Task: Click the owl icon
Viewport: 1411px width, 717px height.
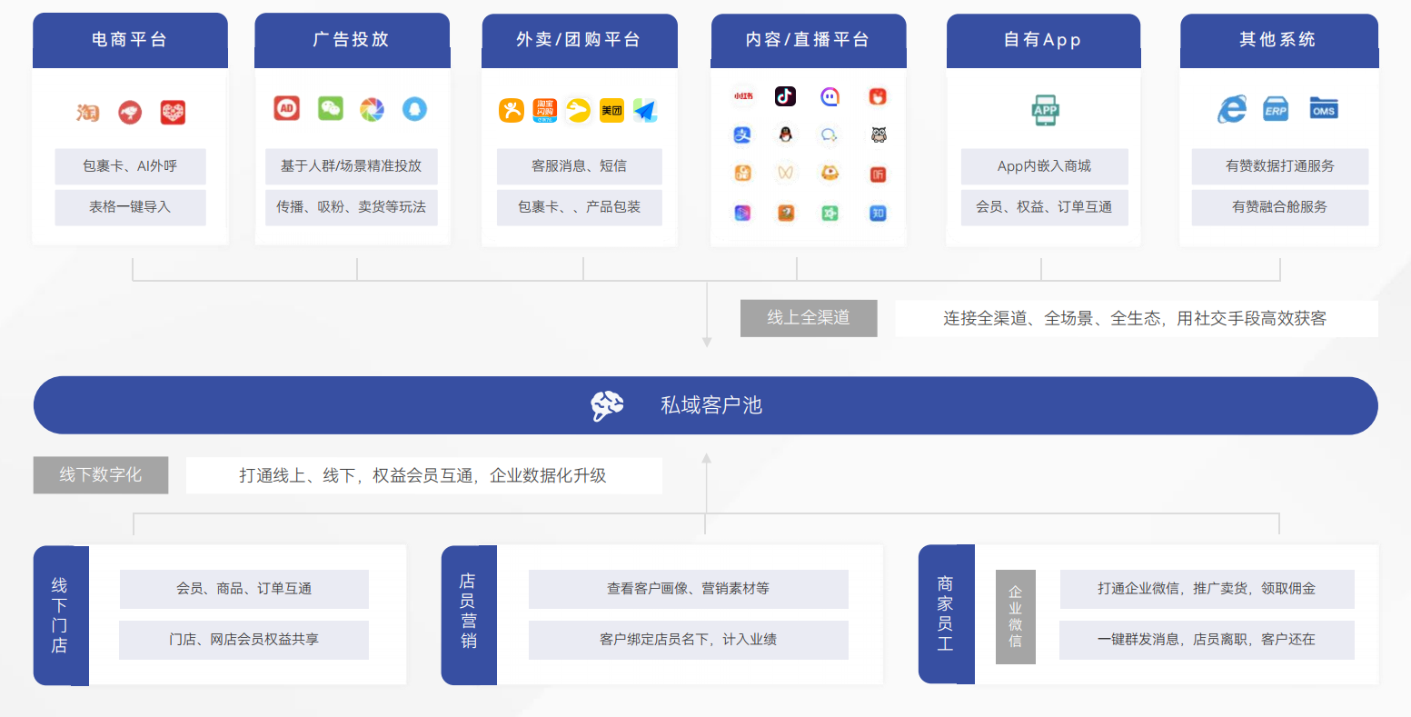Action: (x=878, y=135)
